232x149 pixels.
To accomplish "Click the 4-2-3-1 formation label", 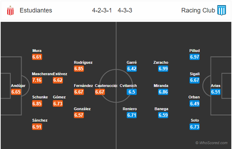I will pyautogui.click(x=102, y=10).
